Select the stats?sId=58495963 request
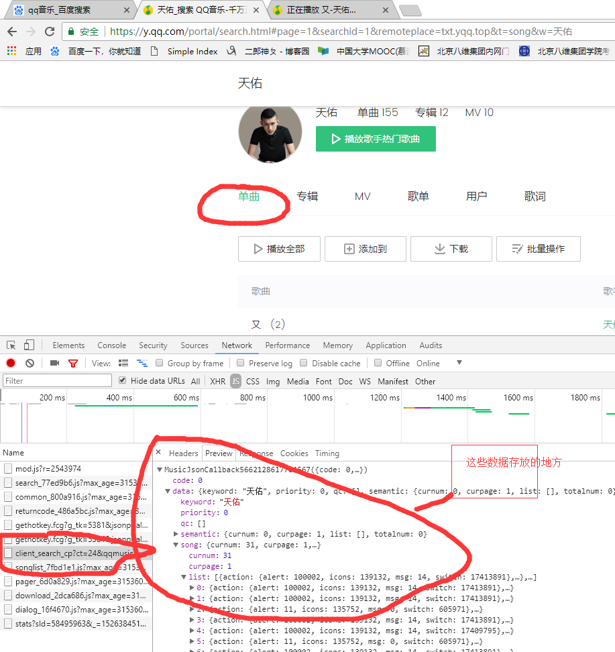Screen dimensions: 615x652 click(x=76, y=623)
